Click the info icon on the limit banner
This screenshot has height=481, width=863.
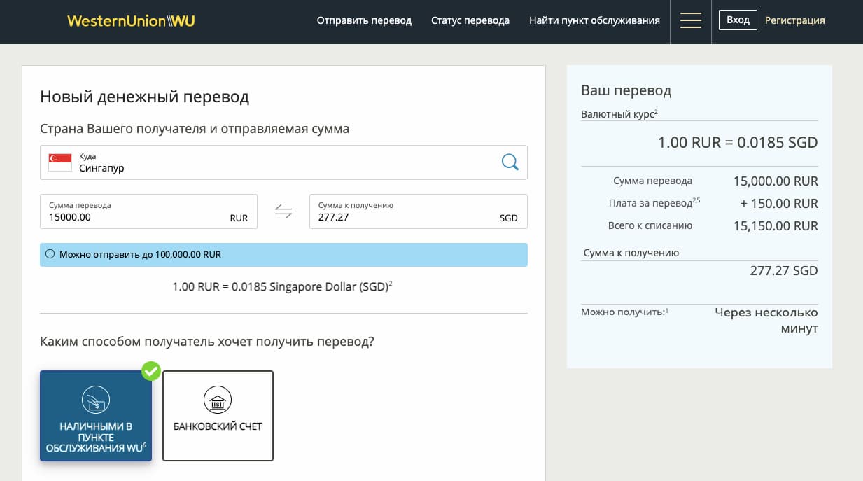pos(50,254)
